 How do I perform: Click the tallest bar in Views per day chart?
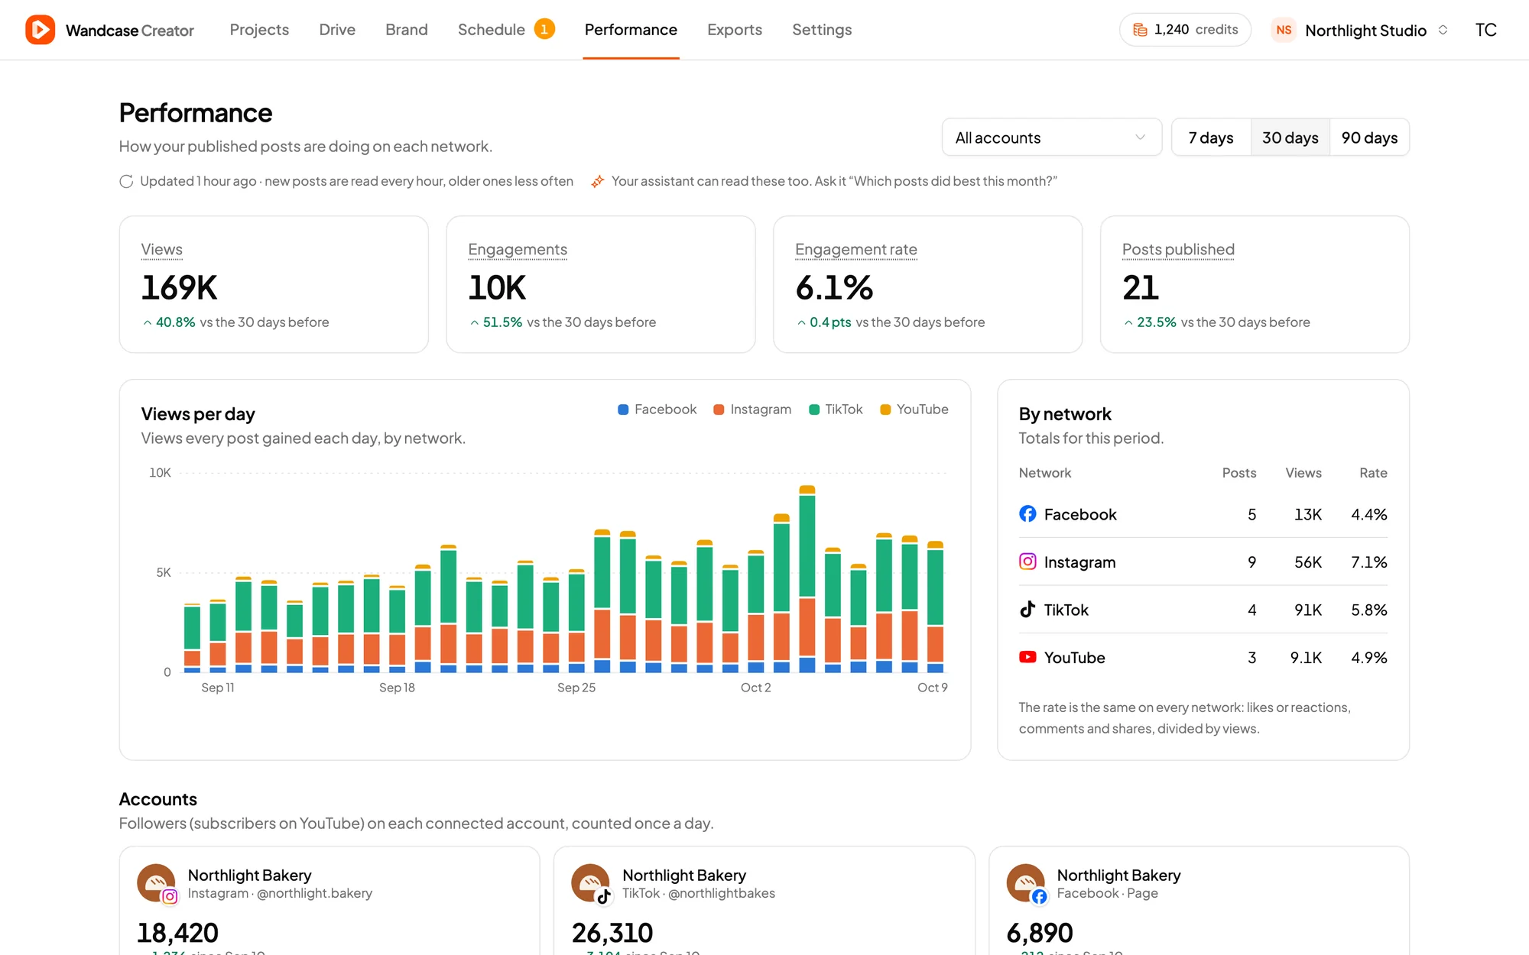(807, 579)
